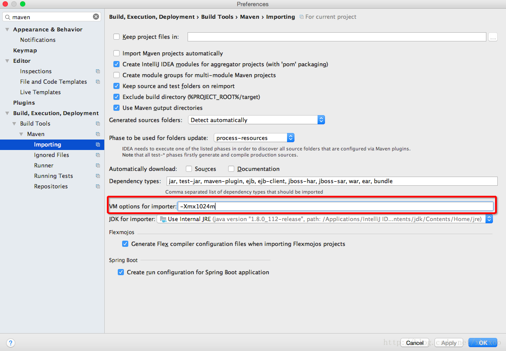The height and width of the screenshot is (351, 506).
Task: Open the process-resources phase dropdown
Action: pos(291,137)
